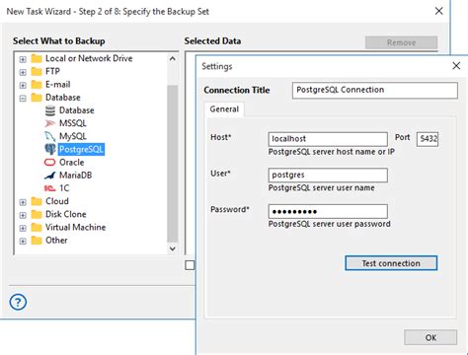Confirm settings with the OK button
Screen dimensions: 468x355
(x=430, y=337)
